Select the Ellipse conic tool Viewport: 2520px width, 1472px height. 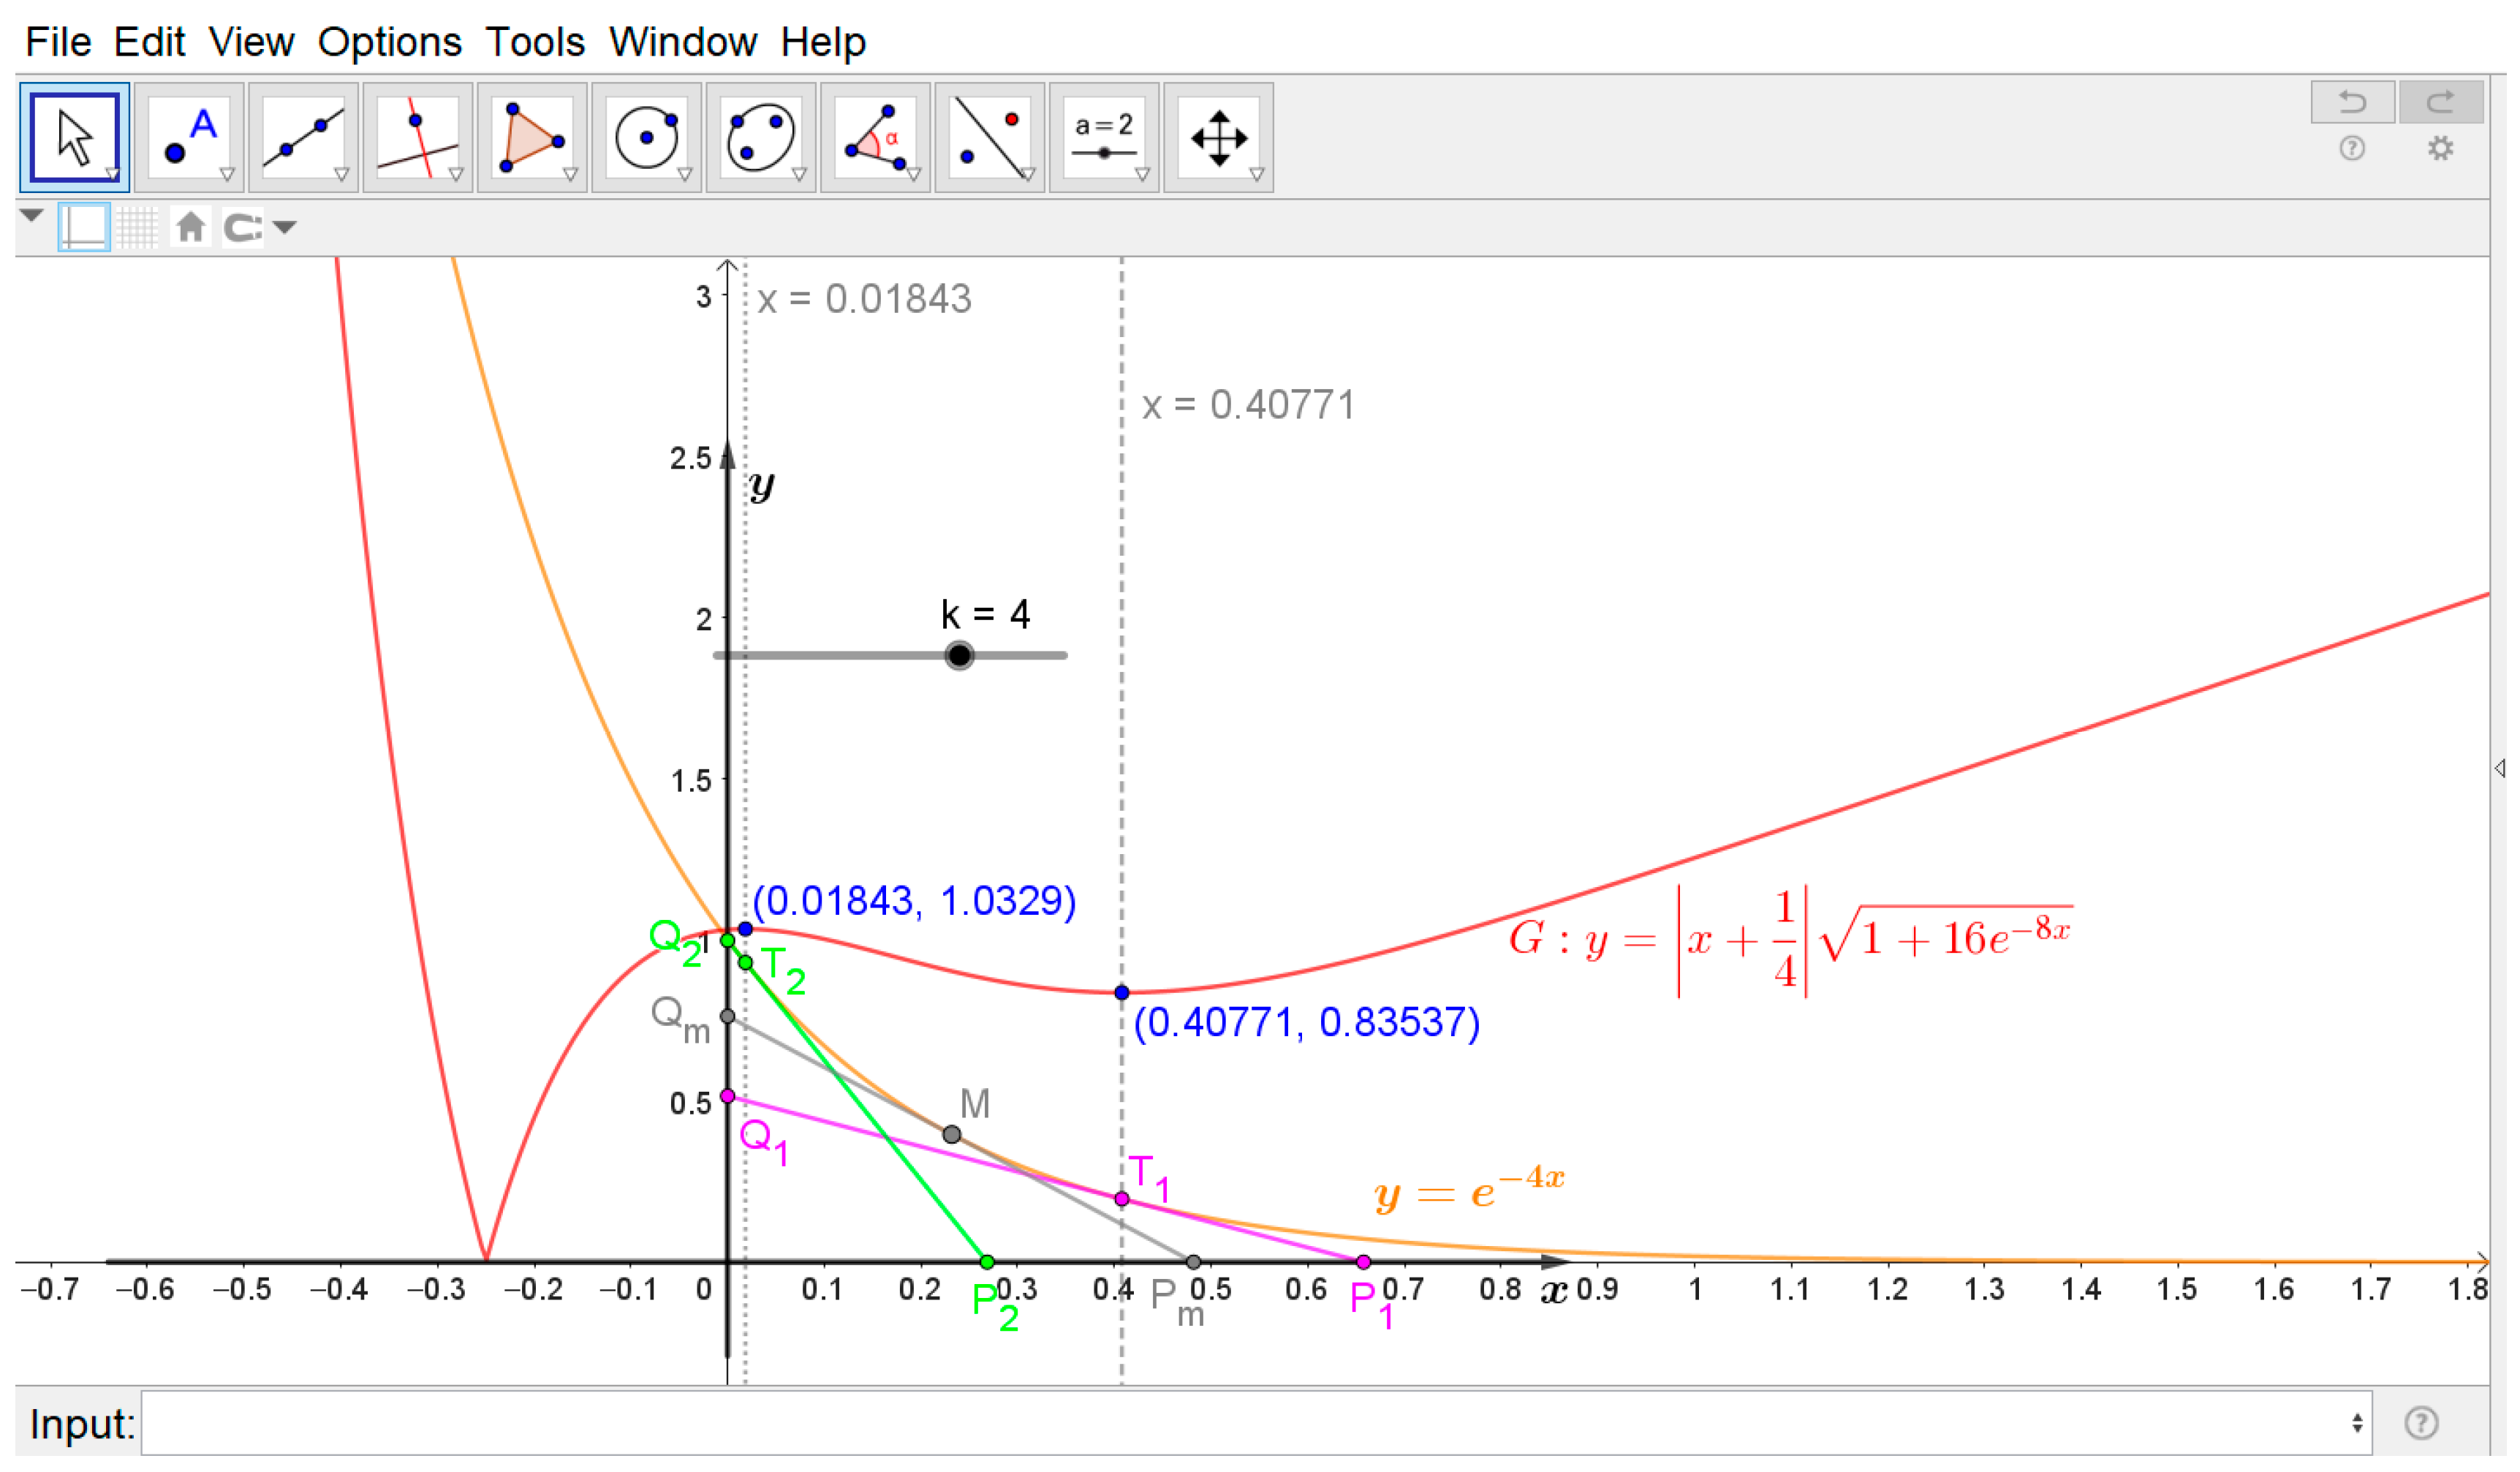point(761,138)
